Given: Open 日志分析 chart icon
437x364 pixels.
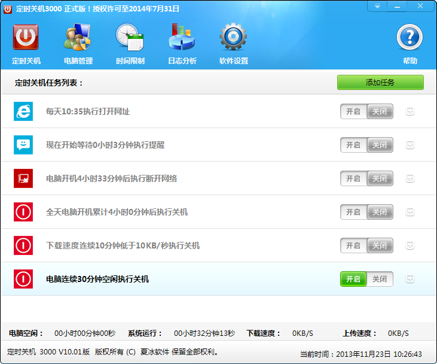Looking at the screenshot, I should pyautogui.click(x=182, y=44).
